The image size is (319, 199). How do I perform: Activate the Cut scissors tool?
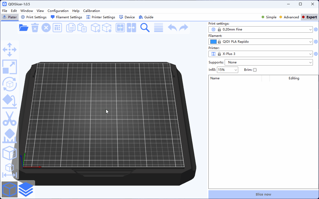(x=10, y=118)
